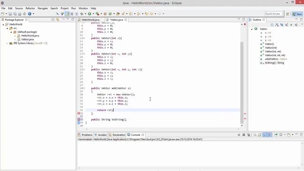This screenshot has height=171, width=304.
Task: Open the Project menu
Action: click(65, 9)
